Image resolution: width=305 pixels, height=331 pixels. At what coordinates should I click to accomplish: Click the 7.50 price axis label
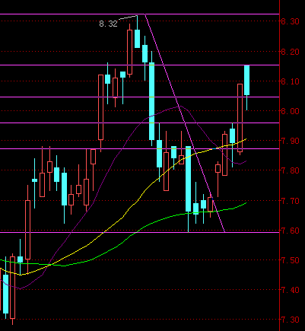(290, 260)
